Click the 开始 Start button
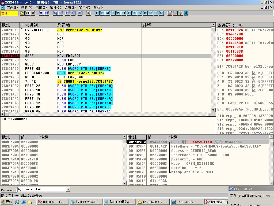Viewport: 274px width, 206px height. [7, 202]
